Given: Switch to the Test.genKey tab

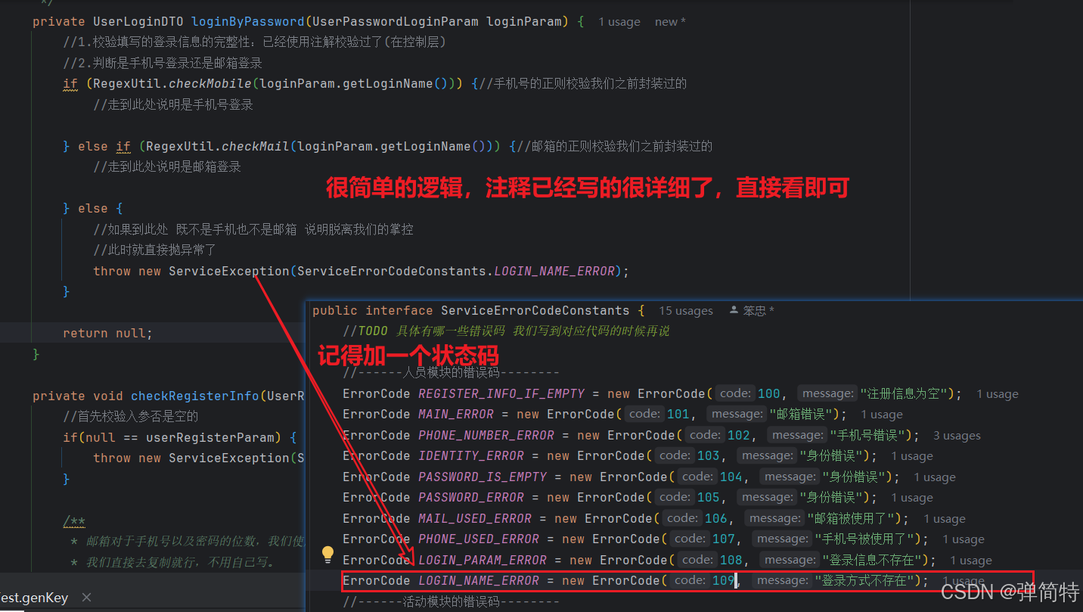Looking at the screenshot, I should 34,598.
